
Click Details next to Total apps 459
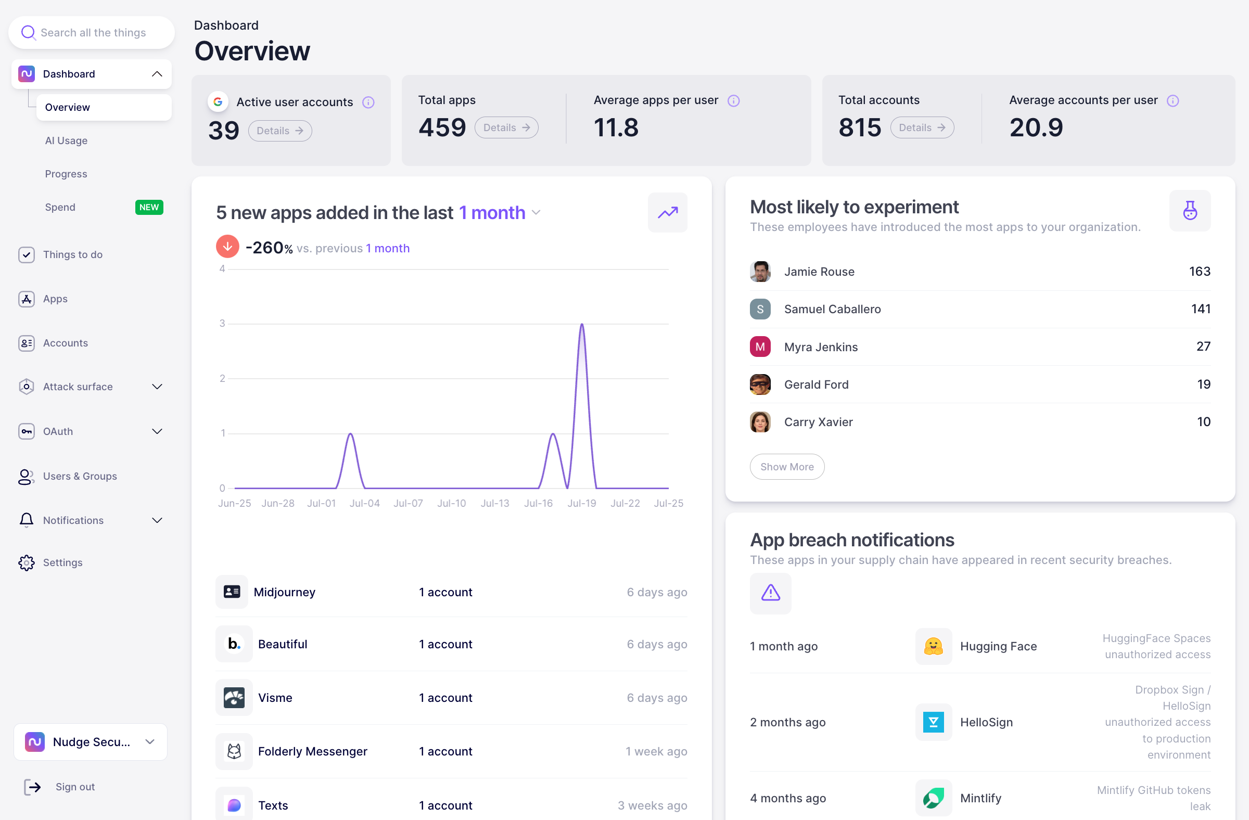coord(506,127)
